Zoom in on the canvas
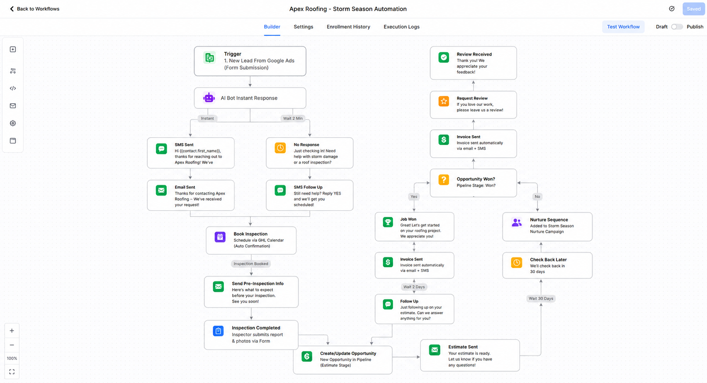 [x=12, y=331]
